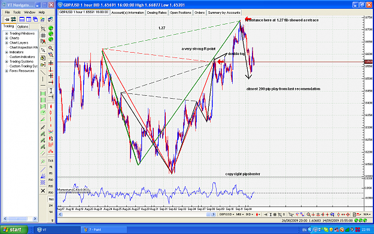Select the blue diagonal line tool
Screen dimensions: 374x234
43,169
